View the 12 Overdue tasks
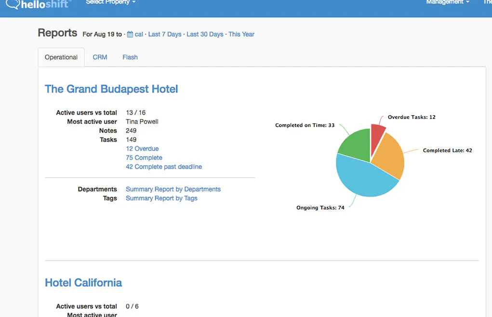This screenshot has height=317, width=492. click(142, 148)
